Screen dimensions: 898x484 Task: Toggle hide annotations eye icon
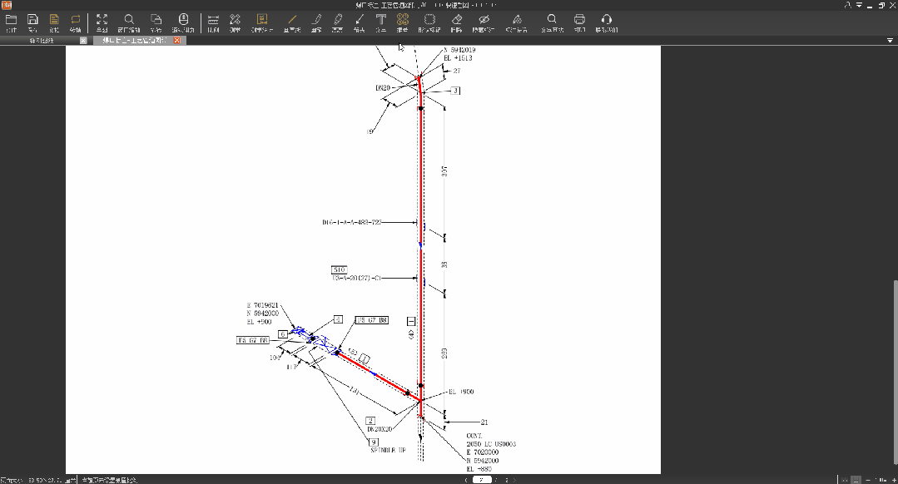[x=484, y=19]
